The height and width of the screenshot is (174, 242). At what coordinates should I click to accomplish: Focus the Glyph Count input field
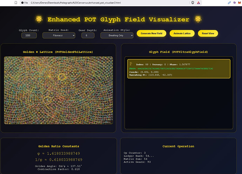pos(29,35)
